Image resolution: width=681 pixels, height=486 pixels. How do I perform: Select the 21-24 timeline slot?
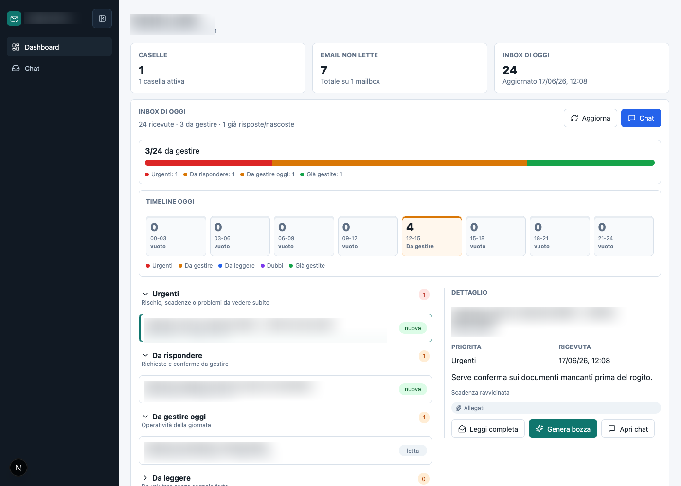coord(624,236)
